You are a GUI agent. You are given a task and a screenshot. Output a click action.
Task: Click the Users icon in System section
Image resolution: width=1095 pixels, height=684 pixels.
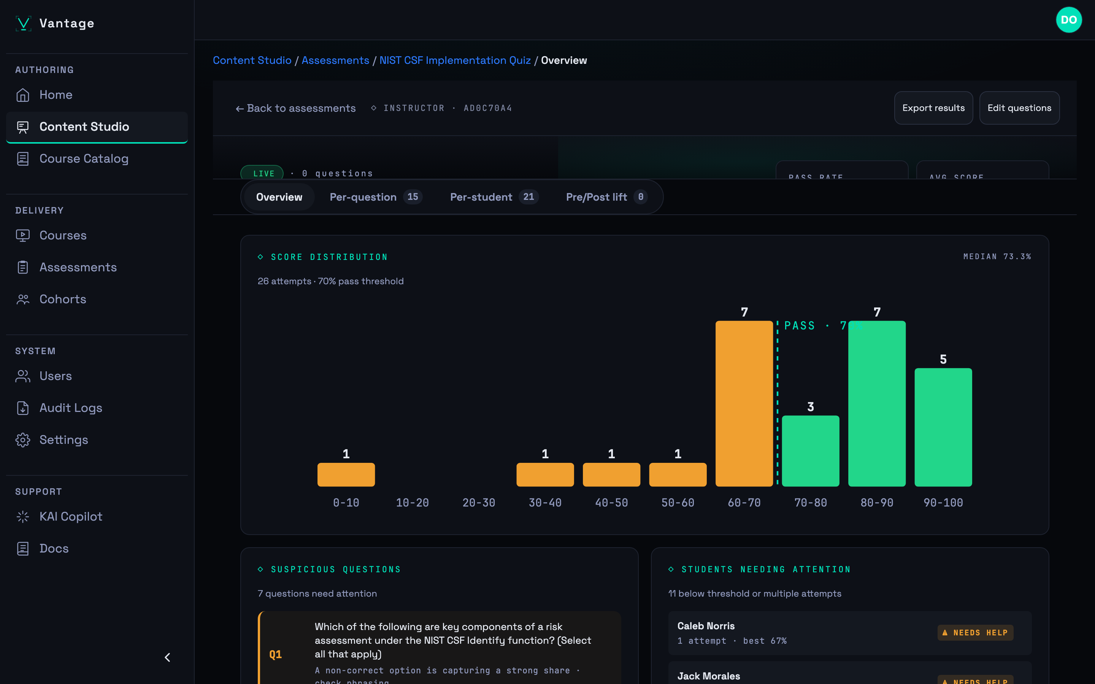(x=23, y=376)
